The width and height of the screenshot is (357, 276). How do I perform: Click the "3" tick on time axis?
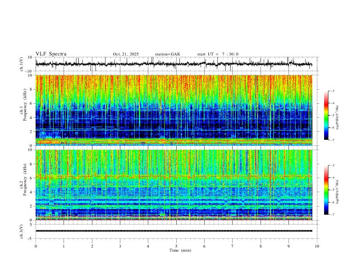coord(120,246)
